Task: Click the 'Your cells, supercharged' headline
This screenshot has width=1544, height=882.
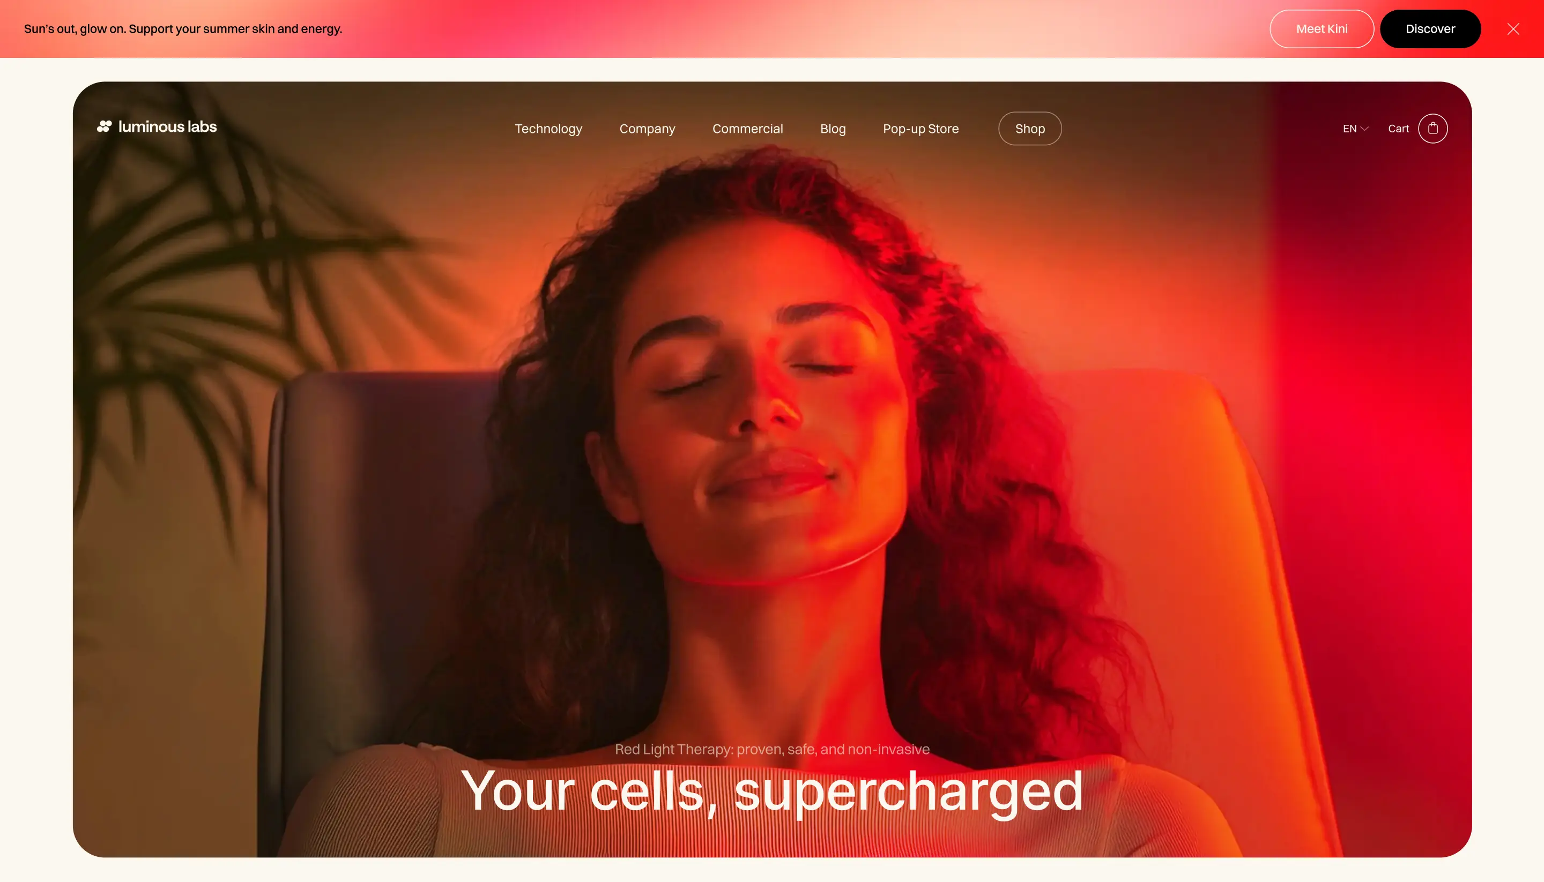Action: coord(772,792)
